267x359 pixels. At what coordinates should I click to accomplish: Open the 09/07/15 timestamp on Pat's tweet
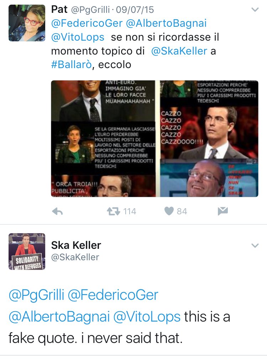pos(135,10)
